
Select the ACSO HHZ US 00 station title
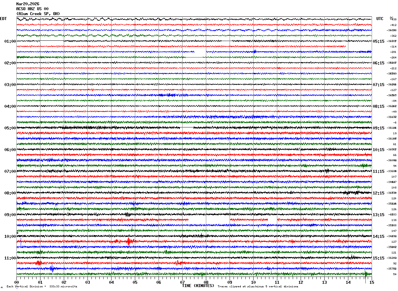click(x=32, y=9)
